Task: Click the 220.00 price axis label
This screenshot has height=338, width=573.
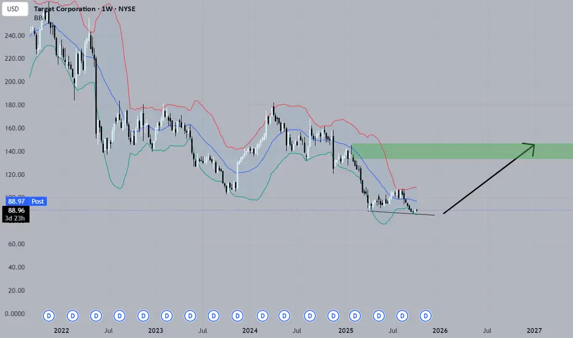Action: [x=15, y=58]
